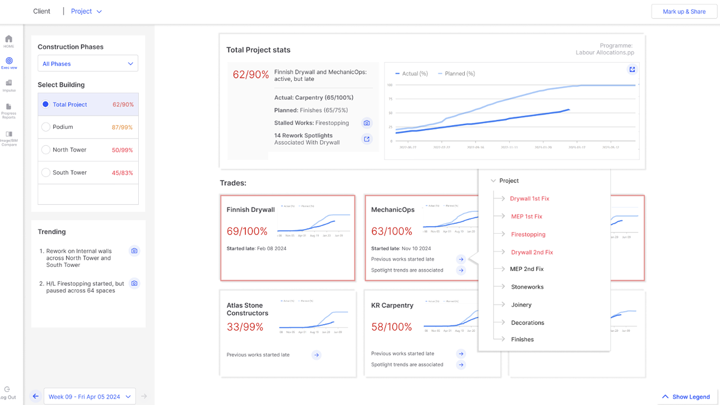This screenshot has width=720, height=405.
Task: Click the Mark up & Share button
Action: pyautogui.click(x=683, y=11)
